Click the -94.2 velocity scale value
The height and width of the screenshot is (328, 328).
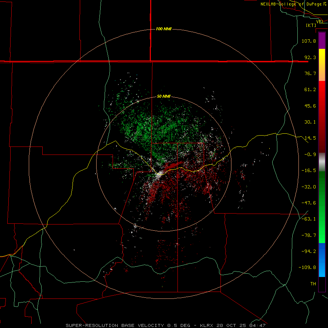[309, 251]
